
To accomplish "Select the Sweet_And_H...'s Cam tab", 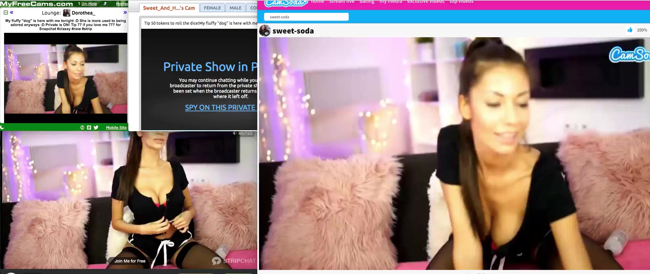I will 169,8.
